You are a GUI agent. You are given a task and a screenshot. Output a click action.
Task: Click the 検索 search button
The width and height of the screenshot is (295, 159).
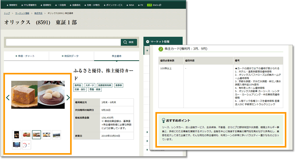click(x=129, y=42)
